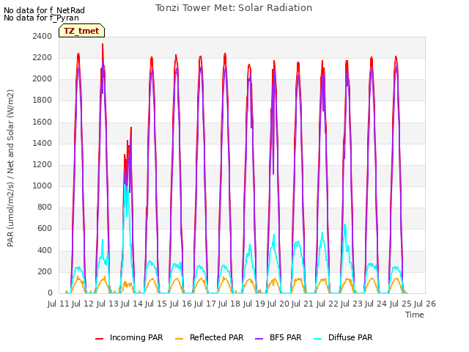Select the Reflected PAR legend label
The width and height of the screenshot is (469, 352).
(217, 337)
